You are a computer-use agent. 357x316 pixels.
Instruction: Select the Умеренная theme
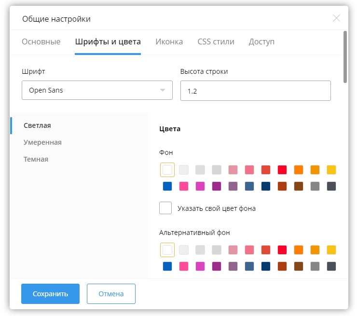(42, 142)
